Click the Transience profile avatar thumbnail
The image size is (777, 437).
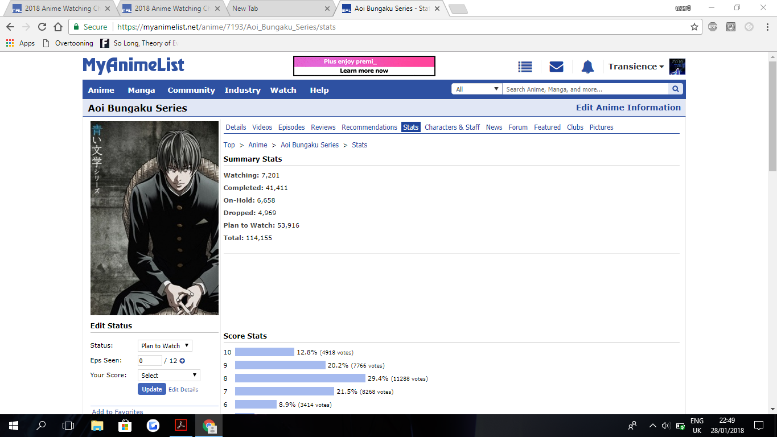click(x=677, y=67)
